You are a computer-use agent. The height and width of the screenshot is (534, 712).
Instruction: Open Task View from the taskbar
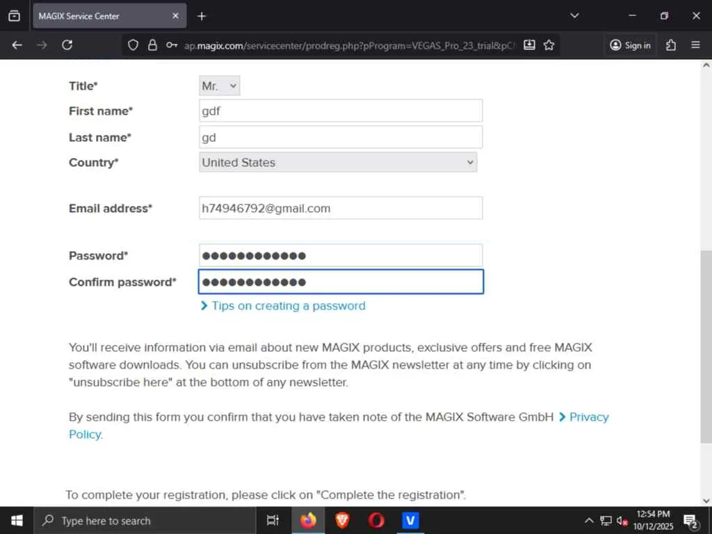click(273, 520)
